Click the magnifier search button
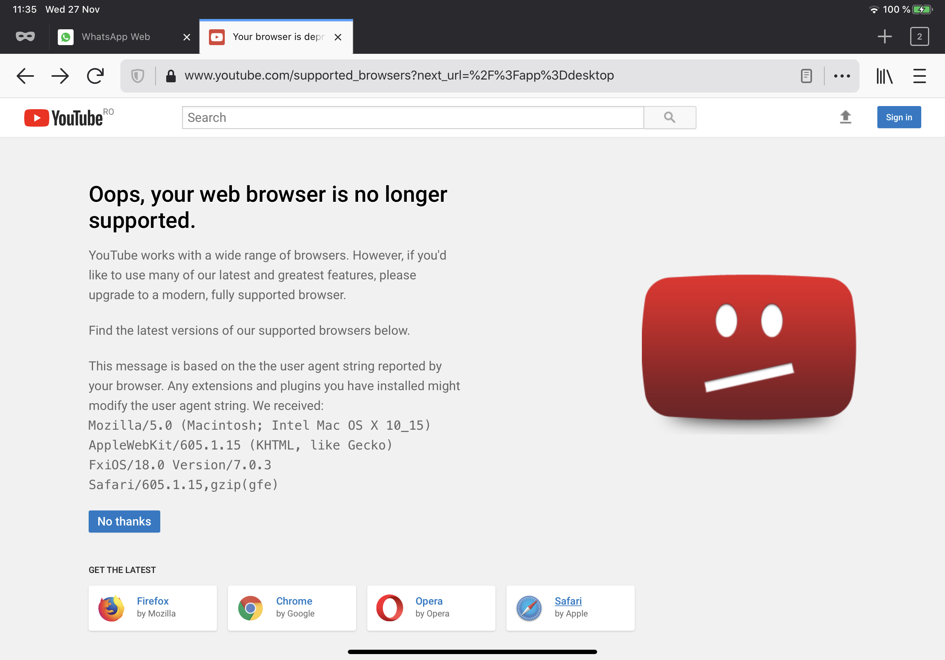This screenshot has width=945, height=660. (670, 118)
